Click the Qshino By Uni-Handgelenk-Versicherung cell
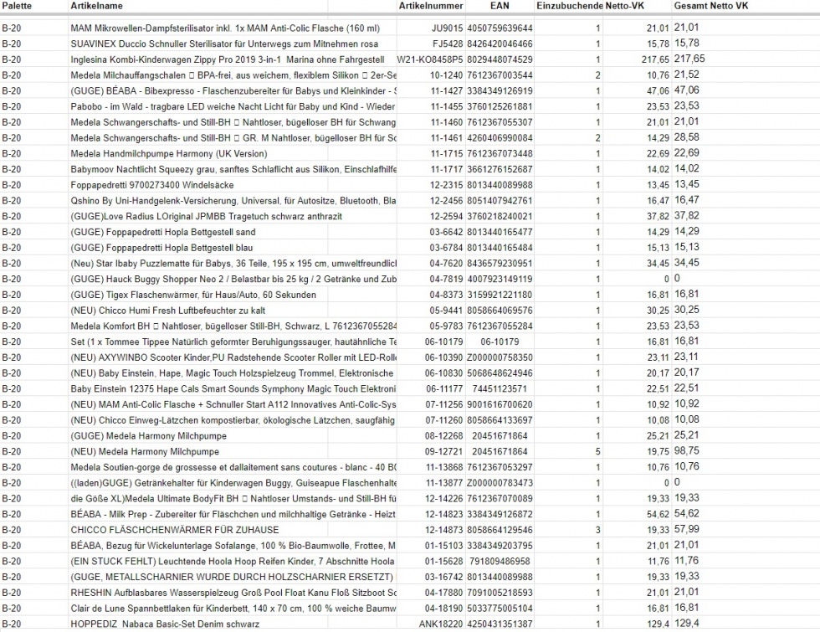Screen dimensions: 820x632 [233, 201]
